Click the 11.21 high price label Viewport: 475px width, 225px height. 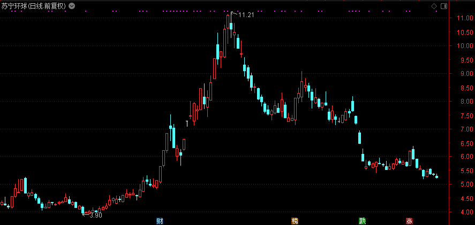(x=245, y=15)
